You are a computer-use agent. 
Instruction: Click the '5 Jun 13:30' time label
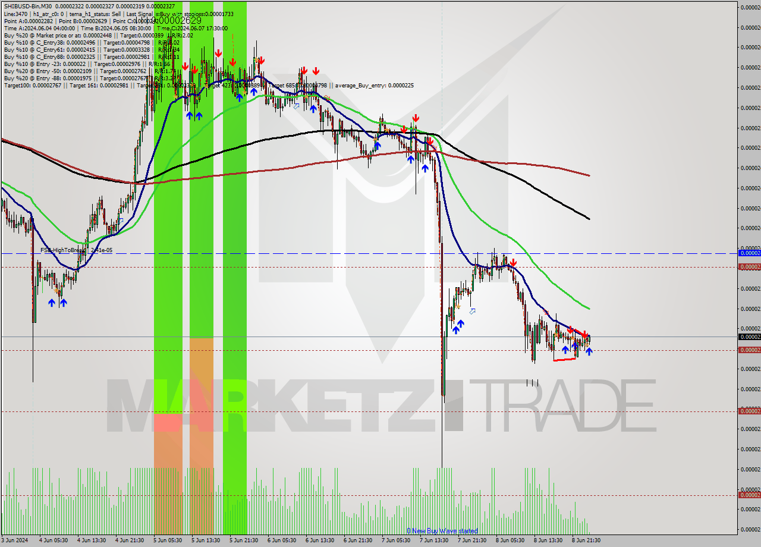[x=205, y=540]
